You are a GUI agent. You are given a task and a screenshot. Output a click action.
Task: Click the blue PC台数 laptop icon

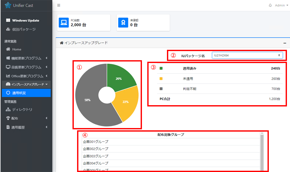(64, 23)
